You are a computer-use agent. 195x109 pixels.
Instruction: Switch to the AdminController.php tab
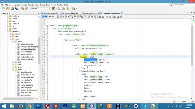[x=51, y=13]
